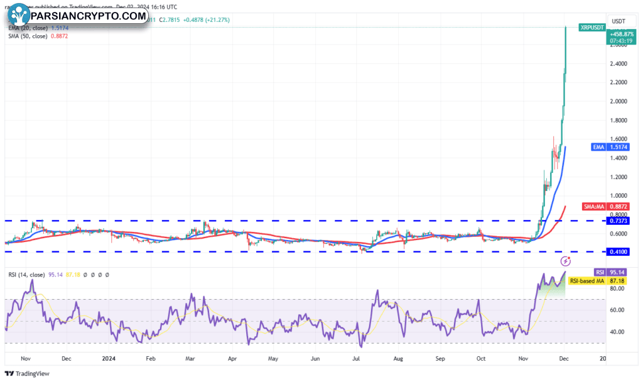
Task: Click the 1.6000 price axis label
Action: pos(619,139)
